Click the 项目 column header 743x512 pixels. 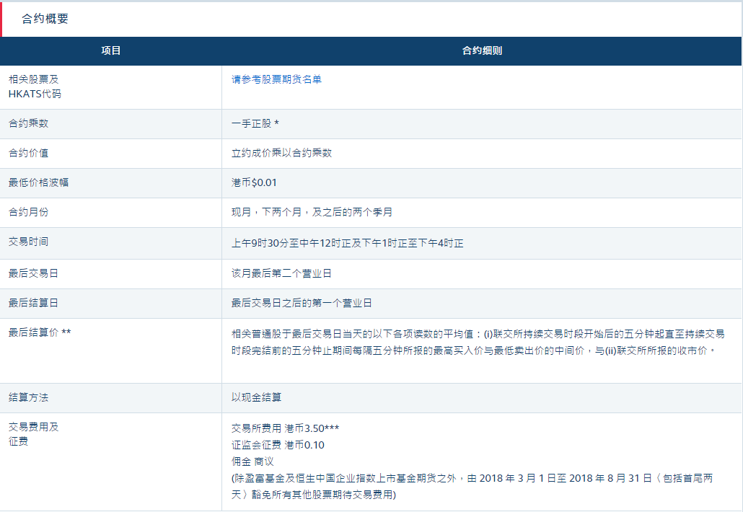tap(111, 51)
